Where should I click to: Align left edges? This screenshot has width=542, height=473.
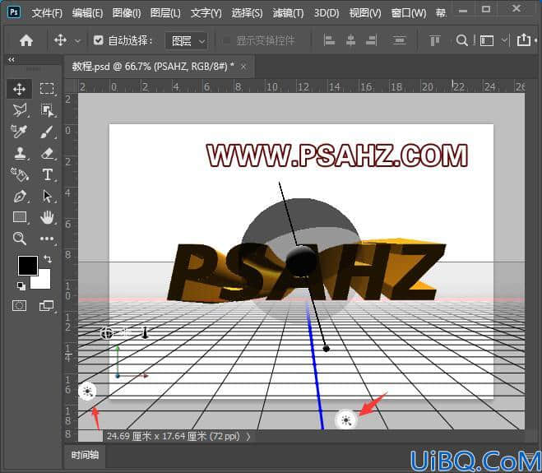tap(329, 40)
